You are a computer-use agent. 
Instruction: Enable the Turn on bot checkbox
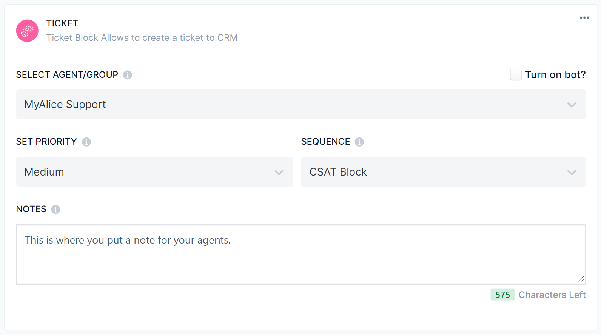point(516,74)
